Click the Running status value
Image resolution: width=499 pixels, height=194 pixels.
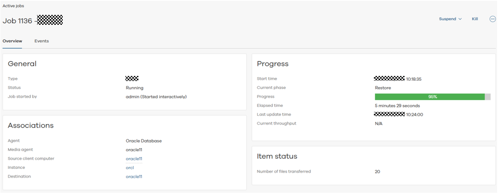pos(134,88)
